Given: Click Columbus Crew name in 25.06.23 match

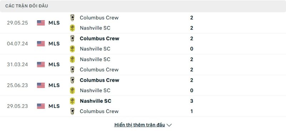Looking at the screenshot, I should [x=99, y=80].
